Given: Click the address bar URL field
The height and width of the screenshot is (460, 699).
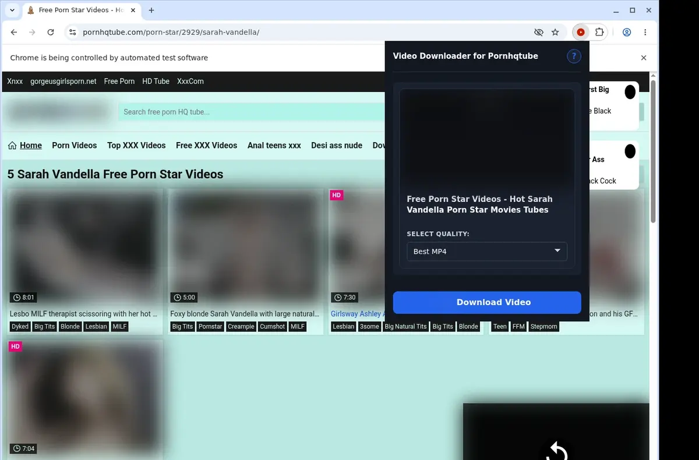Looking at the screenshot, I should [303, 32].
